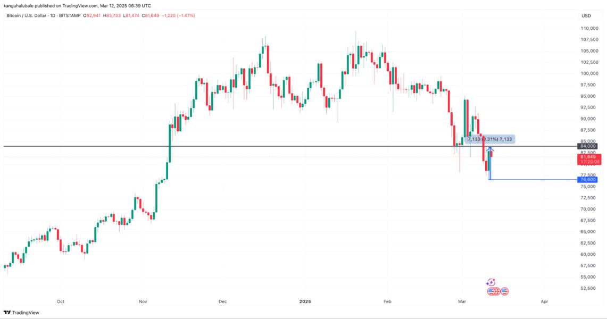Click the Nov label on time axis
607x319 pixels.
click(x=142, y=301)
